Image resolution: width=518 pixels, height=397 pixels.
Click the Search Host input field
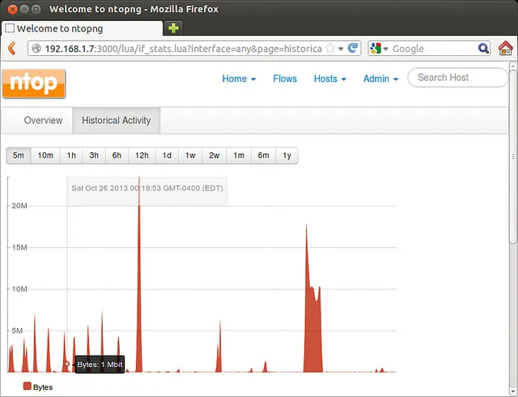(456, 78)
